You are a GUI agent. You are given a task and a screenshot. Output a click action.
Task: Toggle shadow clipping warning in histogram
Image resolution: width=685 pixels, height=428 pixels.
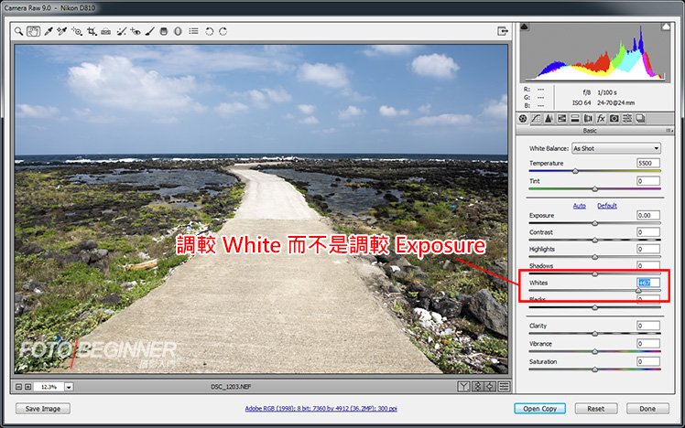tap(525, 27)
